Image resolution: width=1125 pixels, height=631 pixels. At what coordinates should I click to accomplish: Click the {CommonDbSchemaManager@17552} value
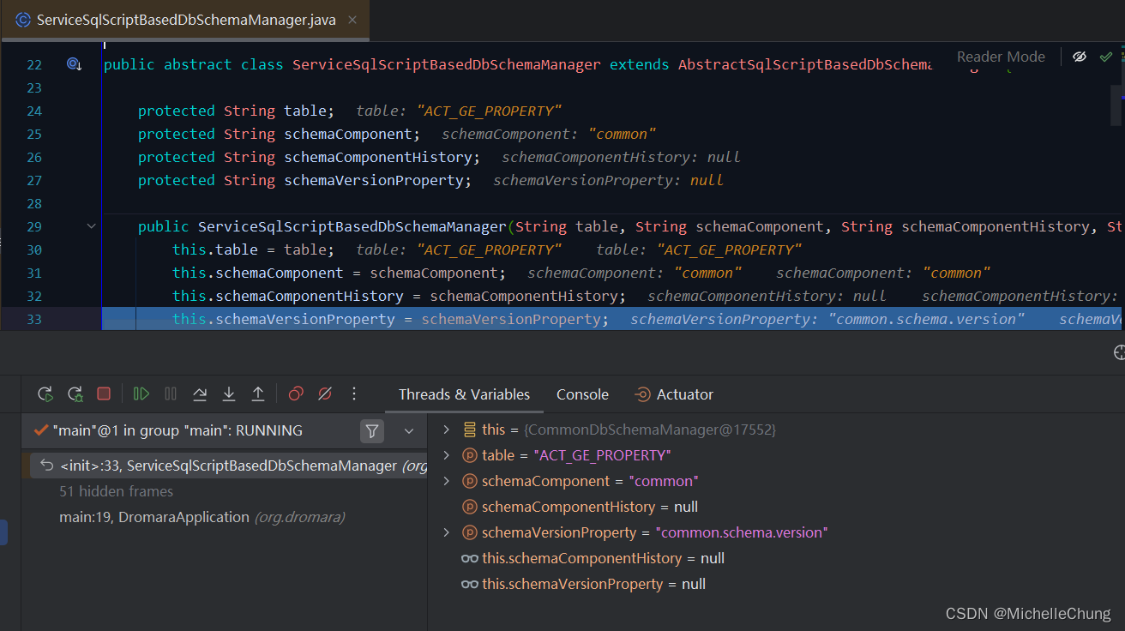coord(650,430)
